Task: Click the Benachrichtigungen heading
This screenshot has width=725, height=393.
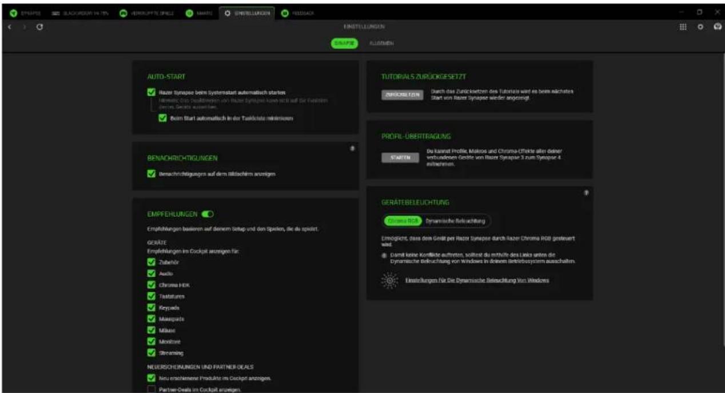Action: click(x=182, y=158)
